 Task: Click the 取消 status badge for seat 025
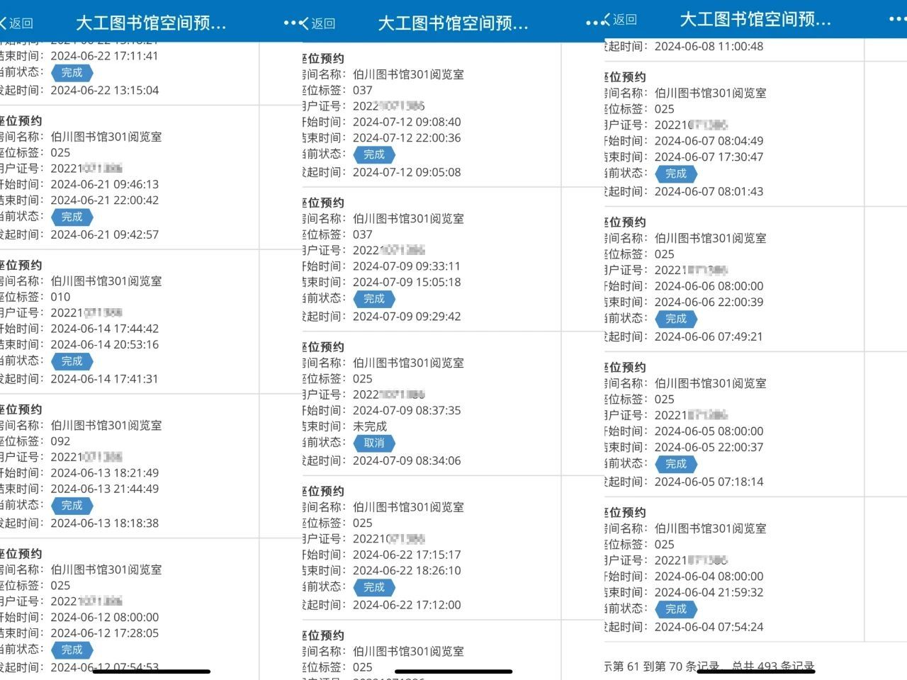[x=373, y=443]
